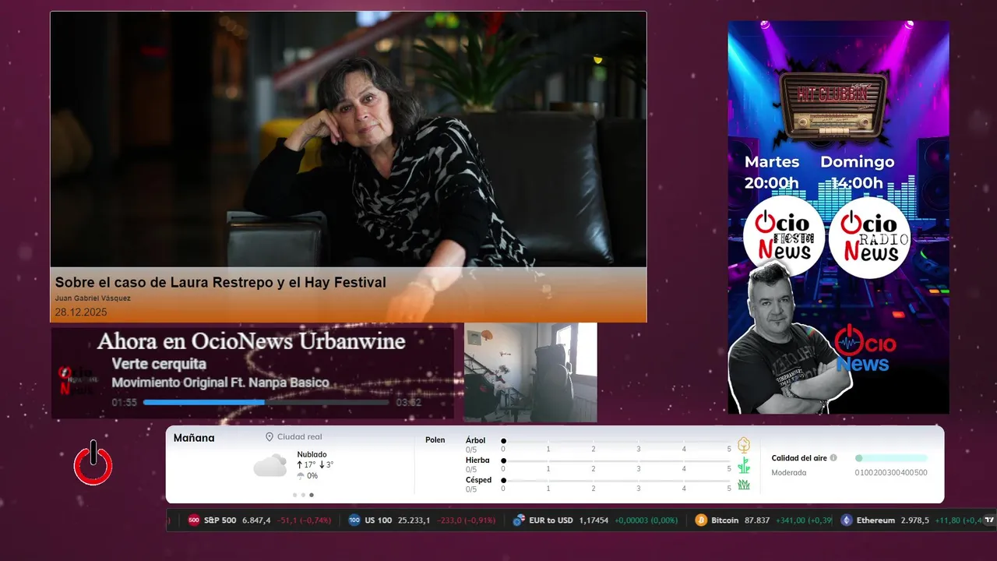The height and width of the screenshot is (561, 997).
Task: Select the third weather carousel dot
Action: tap(312, 495)
